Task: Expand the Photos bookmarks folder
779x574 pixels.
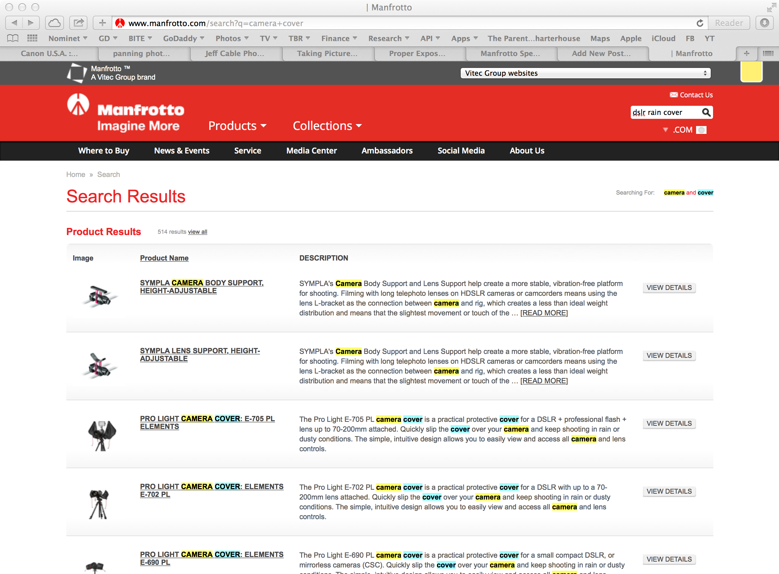Action: tap(232, 38)
